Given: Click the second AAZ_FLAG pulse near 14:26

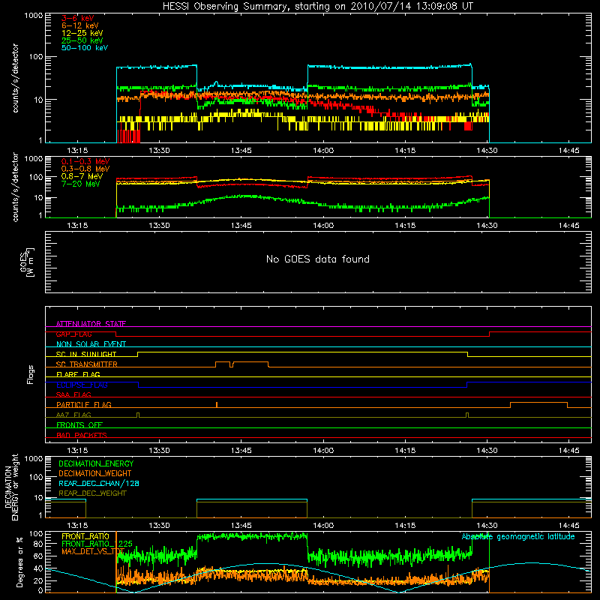Looking at the screenshot, I should tap(467, 415).
